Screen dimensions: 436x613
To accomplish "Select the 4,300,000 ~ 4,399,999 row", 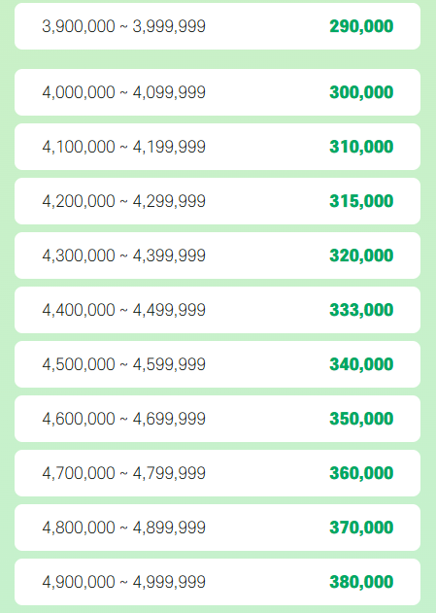I will point(218,255).
